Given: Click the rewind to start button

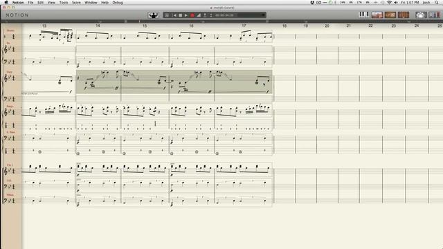Looking at the screenshot, I should (174, 15).
